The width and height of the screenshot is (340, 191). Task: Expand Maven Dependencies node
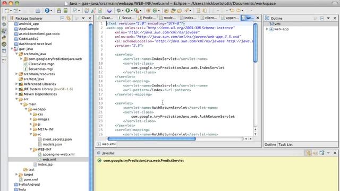[16, 94]
